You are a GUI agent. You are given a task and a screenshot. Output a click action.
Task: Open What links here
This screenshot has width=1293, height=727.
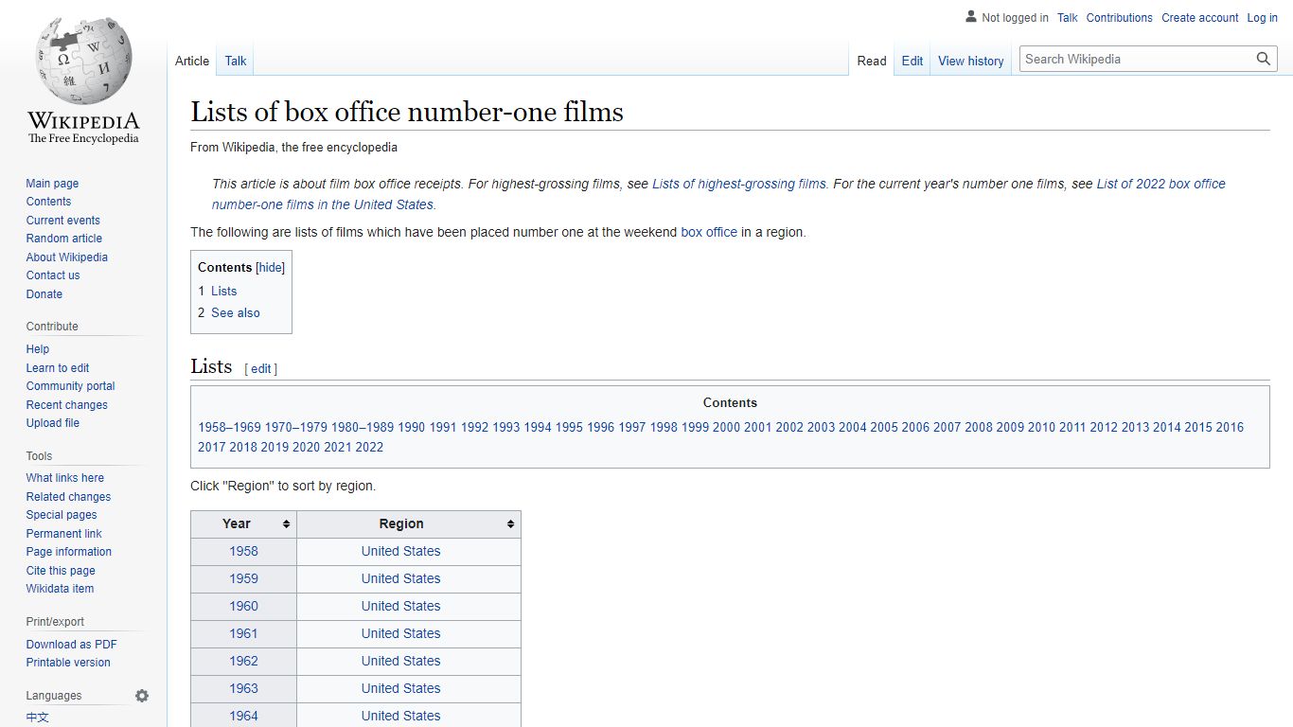pyautogui.click(x=65, y=478)
